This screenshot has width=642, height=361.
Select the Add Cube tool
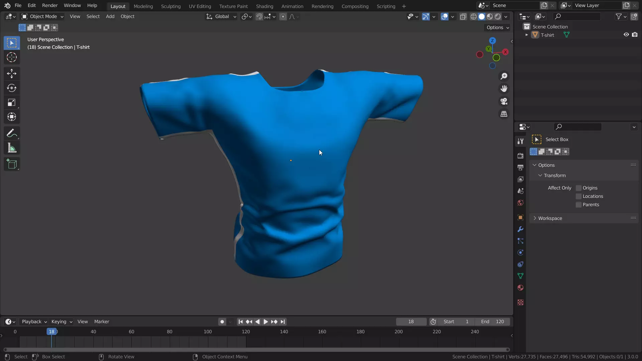12,164
